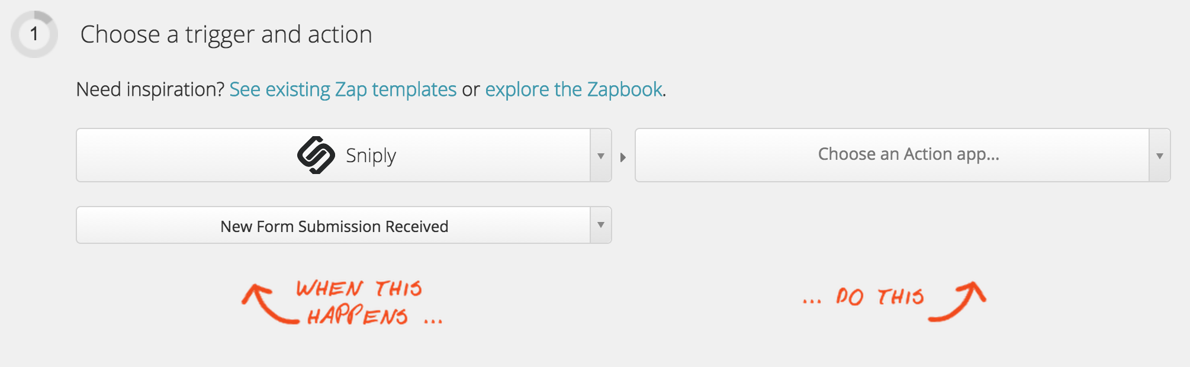Screen dimensions: 1190x367
Task: Click the Sniply label in trigger box
Action: point(371,156)
